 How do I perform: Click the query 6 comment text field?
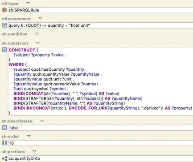(x=100, y=25)
